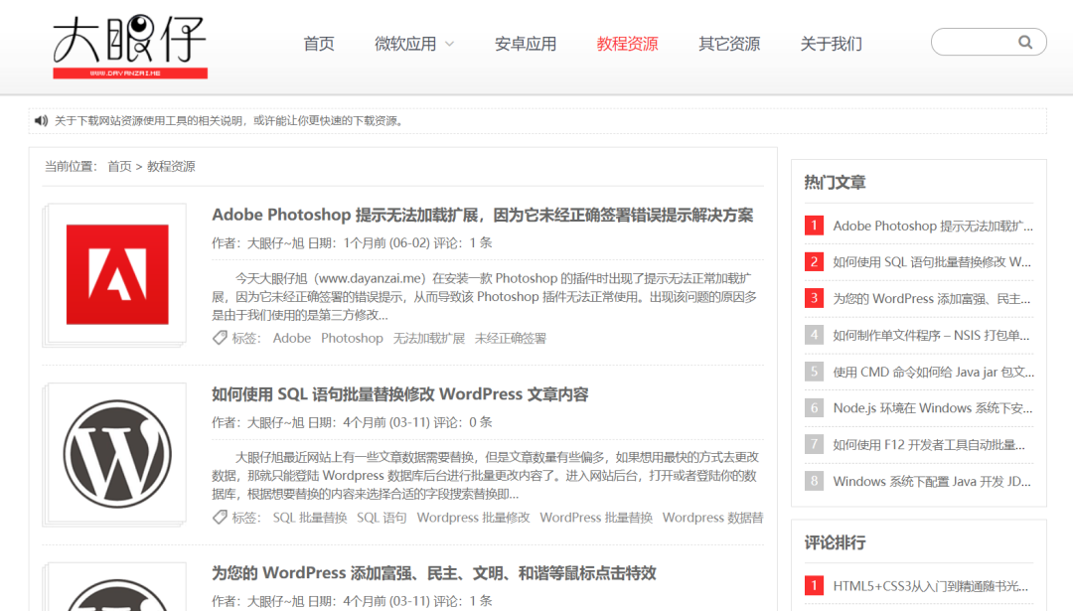The height and width of the screenshot is (611, 1073).
Task: Open the 微软应用 navigation menu
Action: (x=405, y=44)
